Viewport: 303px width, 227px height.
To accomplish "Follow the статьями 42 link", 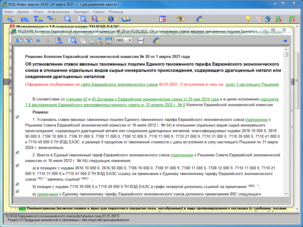I will (x=77, y=99).
